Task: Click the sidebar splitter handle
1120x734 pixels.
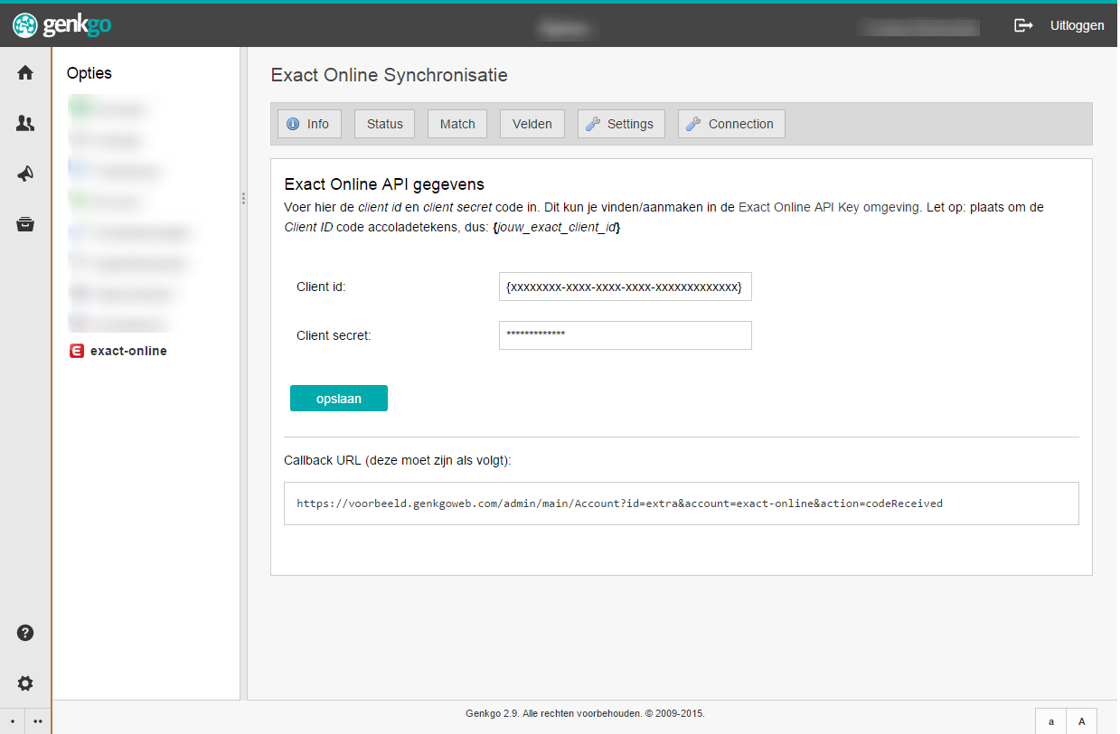Action: click(243, 198)
